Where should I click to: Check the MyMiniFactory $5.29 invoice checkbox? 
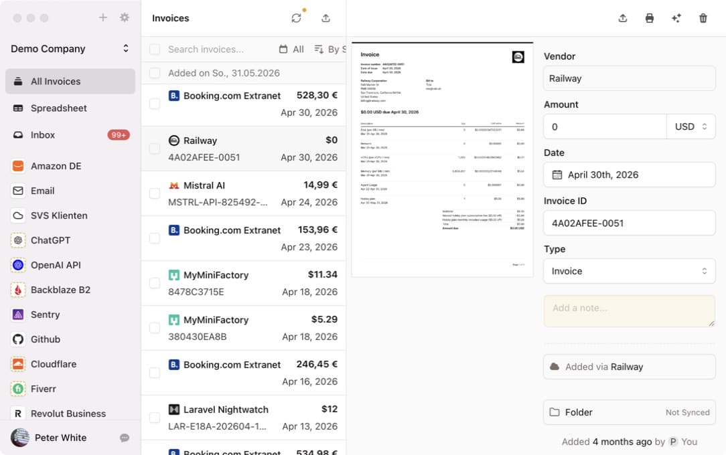pos(155,328)
